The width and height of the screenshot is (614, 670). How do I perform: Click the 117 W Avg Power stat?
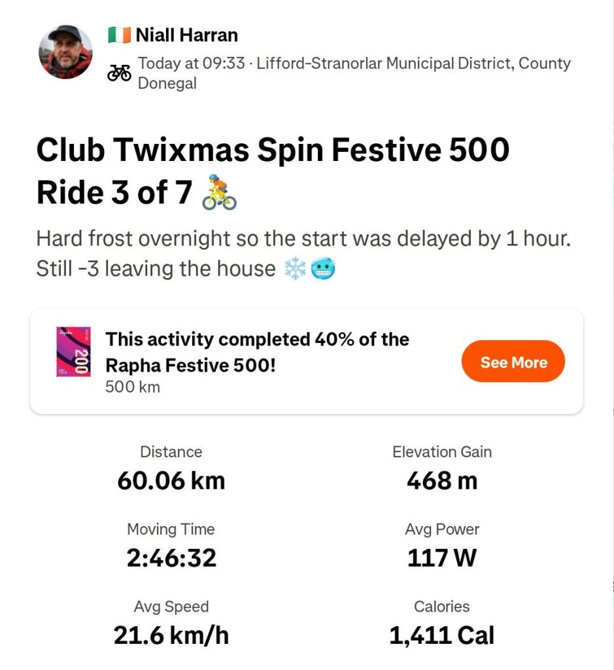[442, 558]
